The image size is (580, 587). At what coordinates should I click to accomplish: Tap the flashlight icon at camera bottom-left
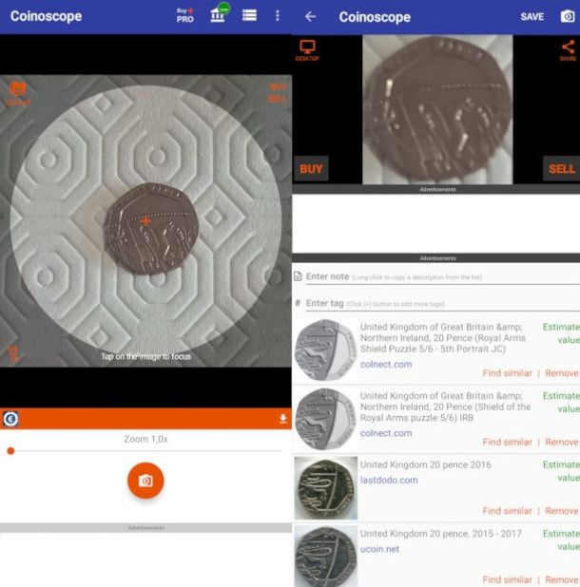point(13,353)
